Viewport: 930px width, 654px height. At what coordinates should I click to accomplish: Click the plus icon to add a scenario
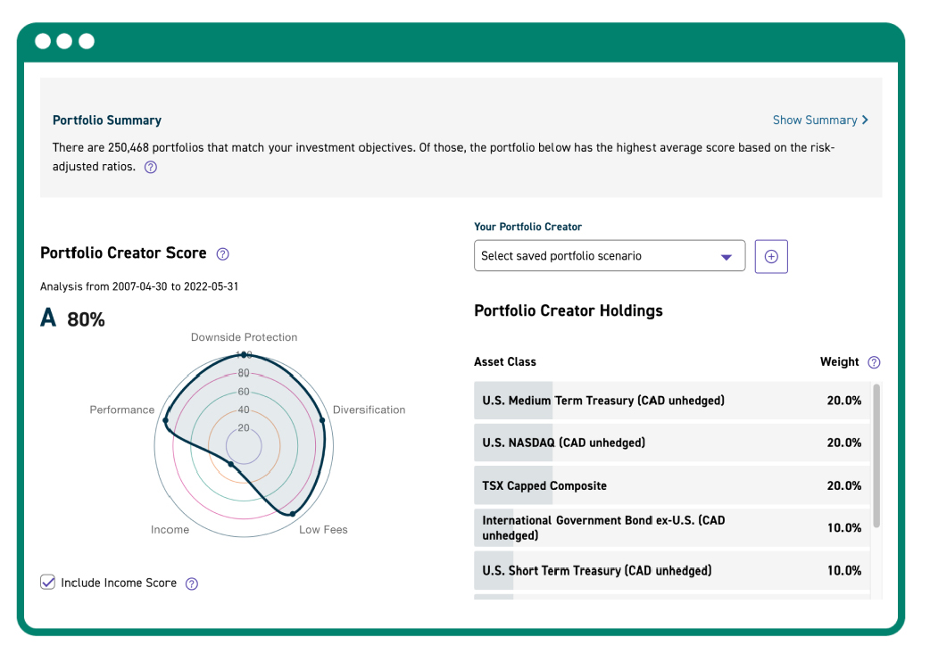(770, 256)
